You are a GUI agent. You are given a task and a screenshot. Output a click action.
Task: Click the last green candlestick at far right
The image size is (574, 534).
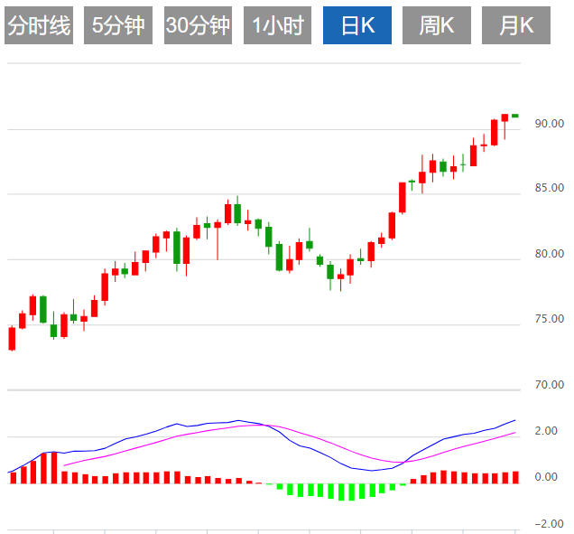pyautogui.click(x=515, y=116)
